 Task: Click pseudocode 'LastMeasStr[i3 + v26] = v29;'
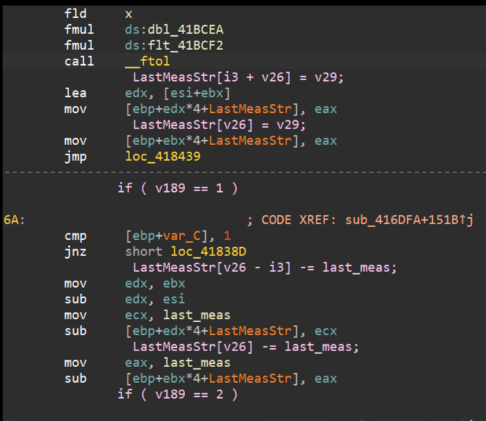(238, 77)
